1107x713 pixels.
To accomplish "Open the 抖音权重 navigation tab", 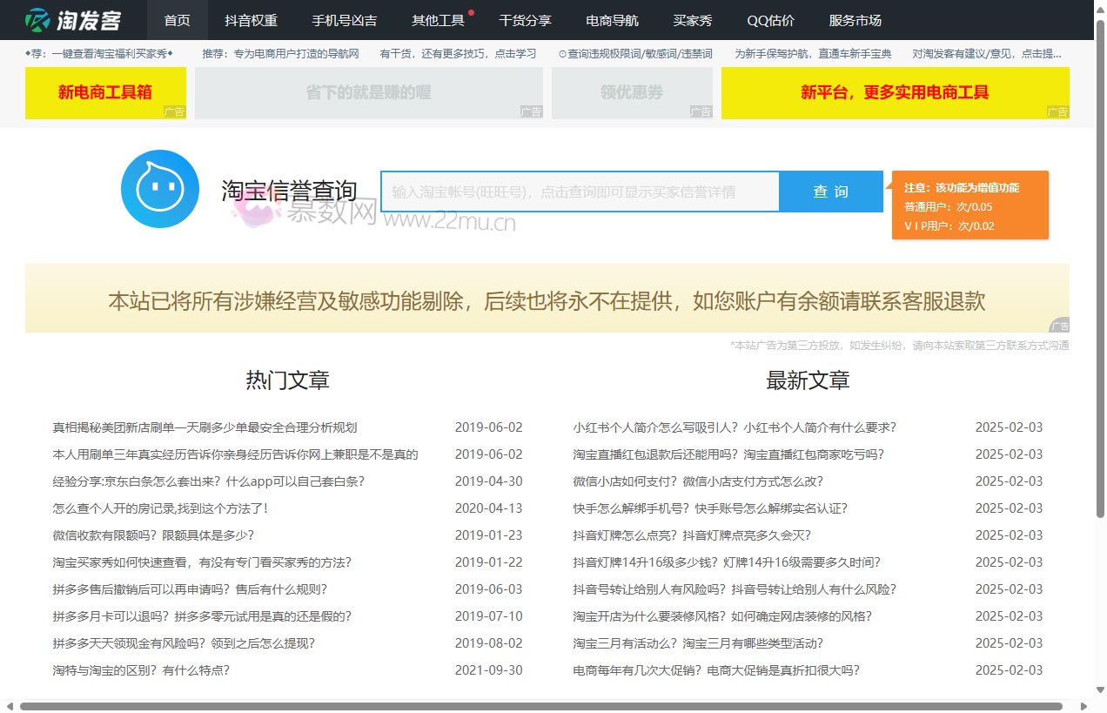I will pyautogui.click(x=251, y=20).
